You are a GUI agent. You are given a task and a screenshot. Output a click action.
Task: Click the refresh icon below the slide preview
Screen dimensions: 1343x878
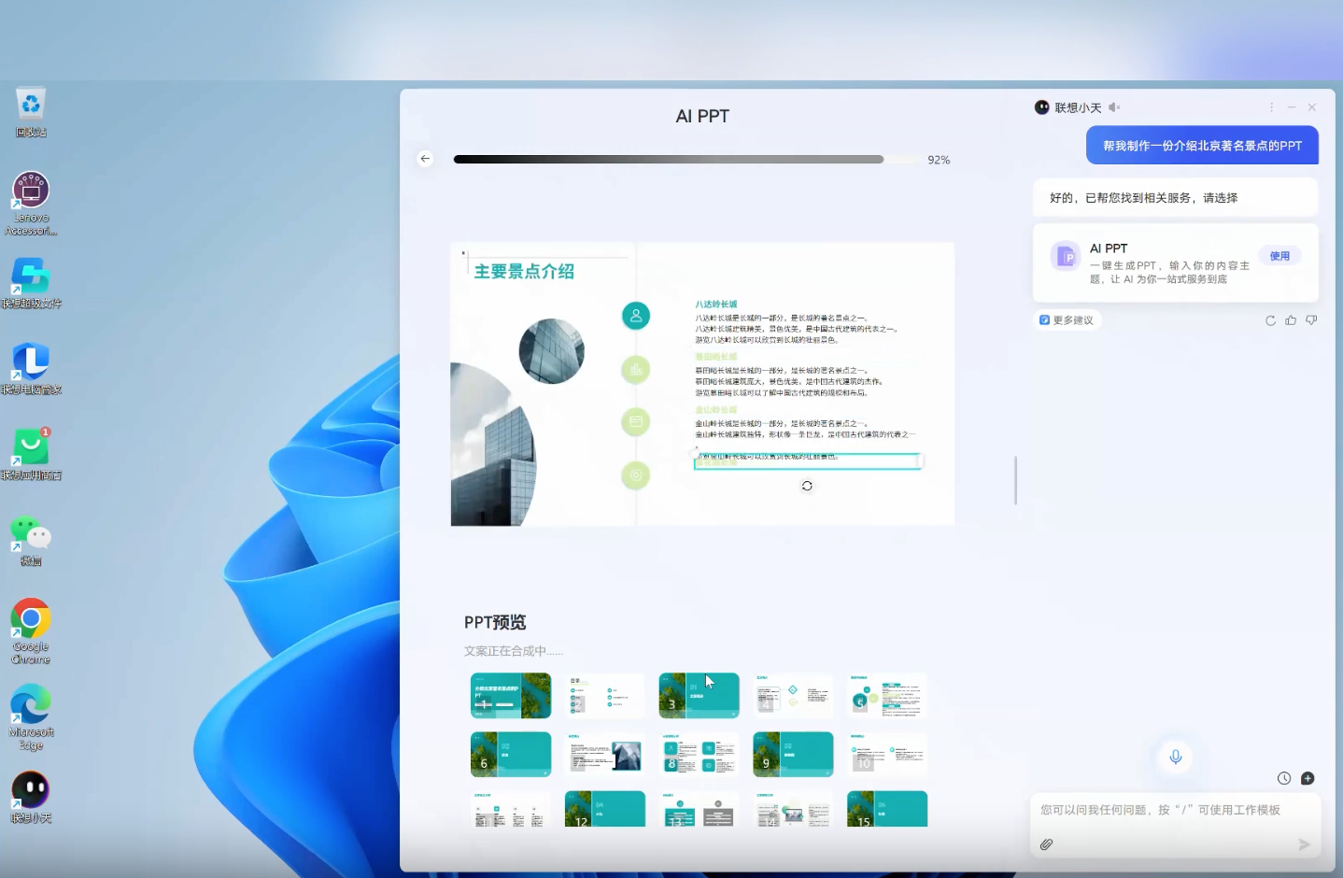[x=807, y=486]
